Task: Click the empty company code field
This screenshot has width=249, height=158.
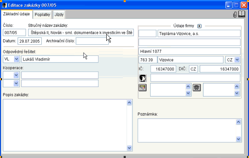Action: coord(147,34)
